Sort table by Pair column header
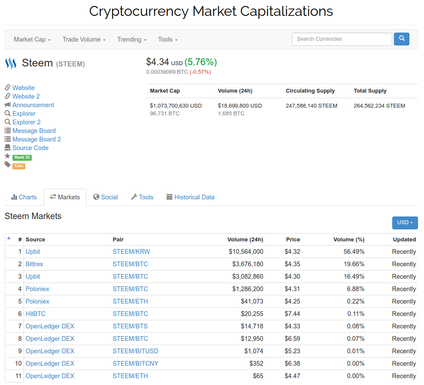This screenshot has height=385, width=424. pos(118,240)
